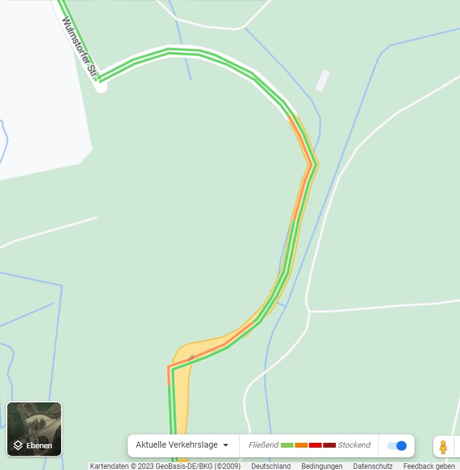Click the green traffic legend swatch
This screenshot has width=460, height=470.
pyautogui.click(x=287, y=445)
